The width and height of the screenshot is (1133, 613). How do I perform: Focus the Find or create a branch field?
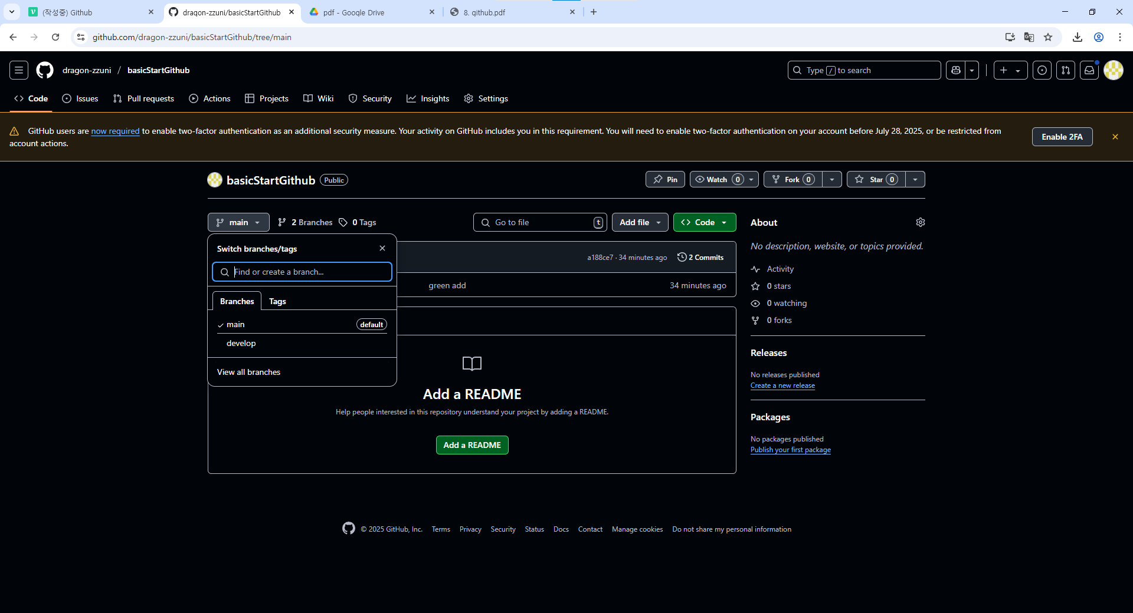coord(302,272)
